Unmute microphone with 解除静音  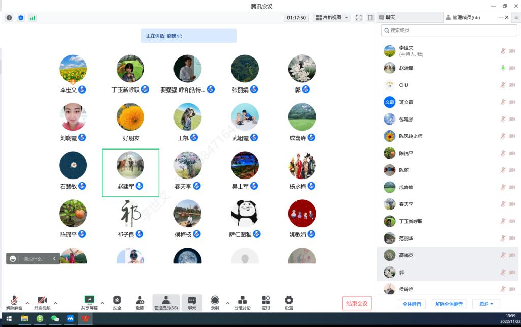[x=14, y=303]
